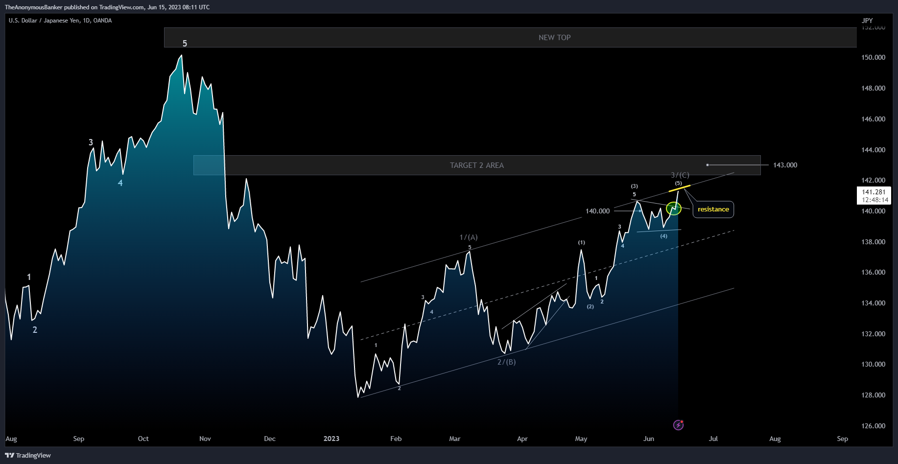Click the 'Jun' label on time axis

[648, 439]
